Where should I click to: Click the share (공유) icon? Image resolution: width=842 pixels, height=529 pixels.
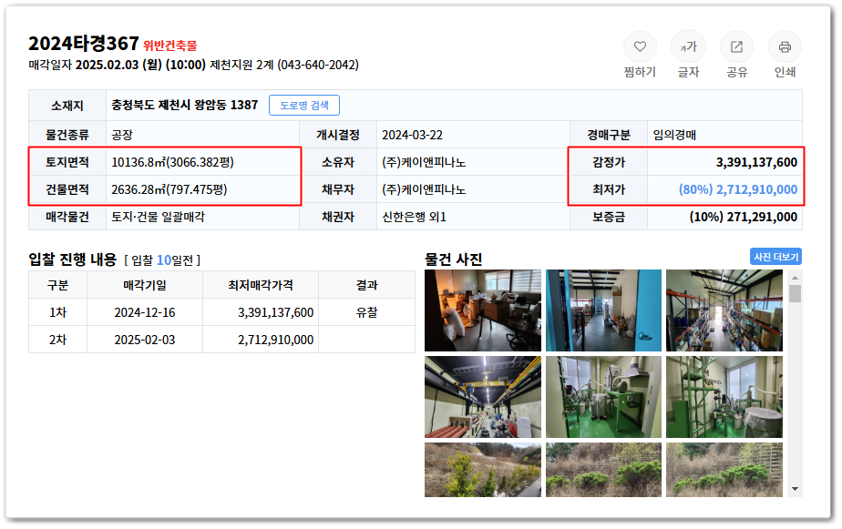[736, 47]
